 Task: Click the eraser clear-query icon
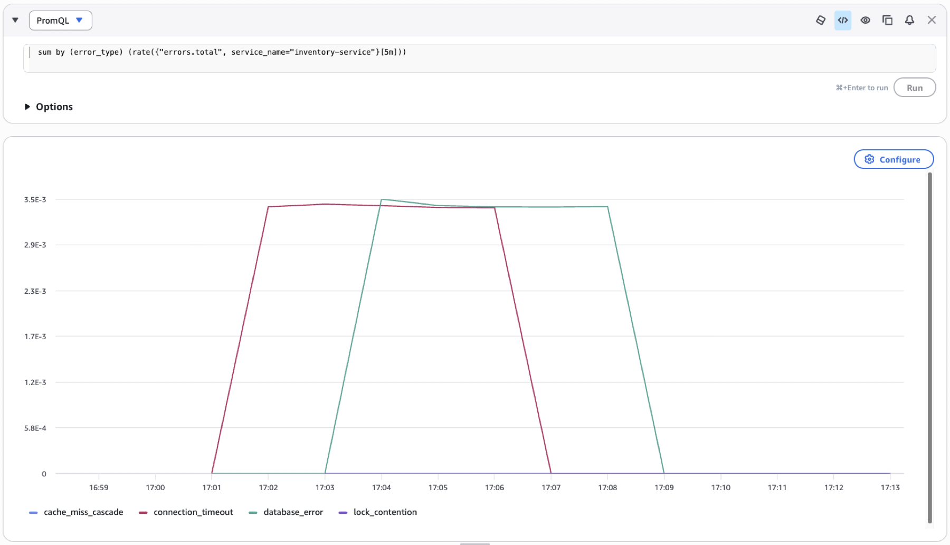click(821, 20)
